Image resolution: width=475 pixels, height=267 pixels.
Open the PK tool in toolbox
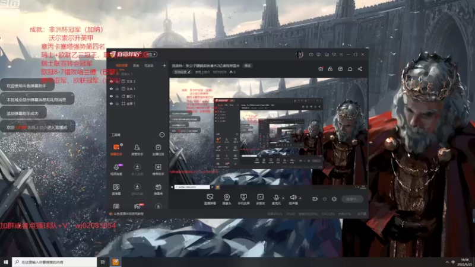137,206
